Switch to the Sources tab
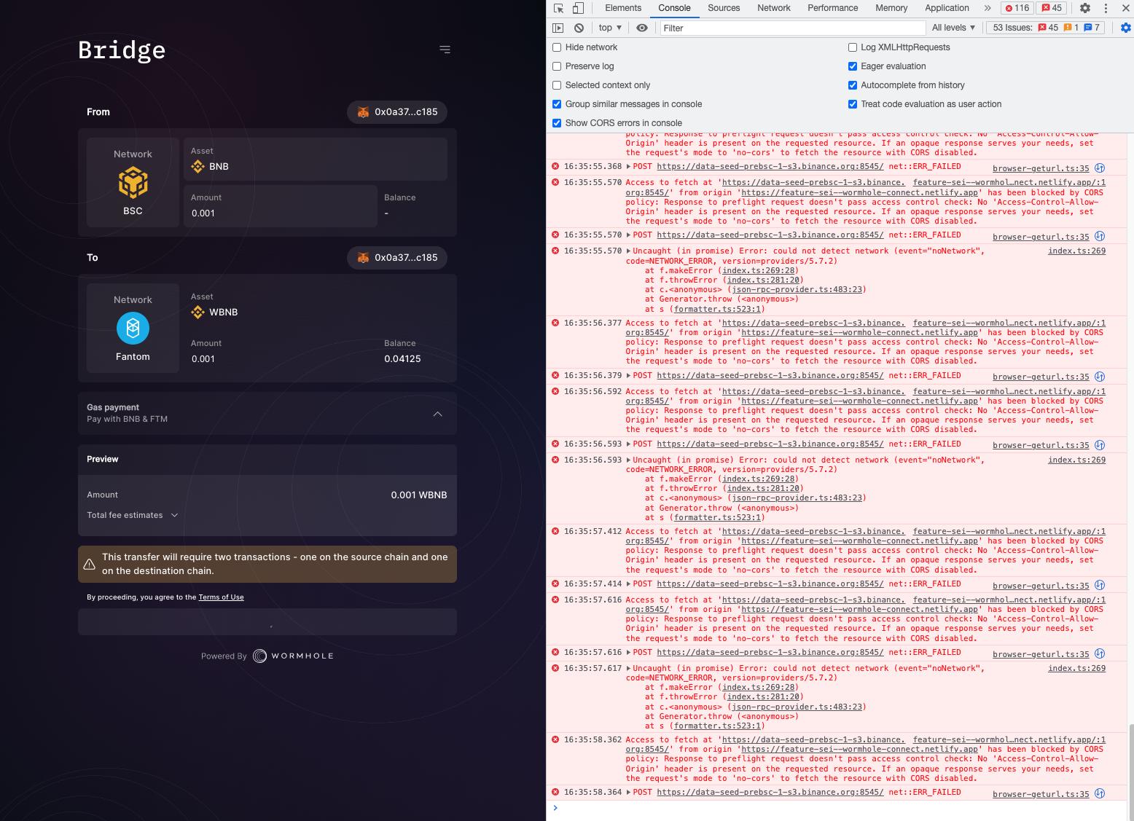The height and width of the screenshot is (821, 1134). (724, 8)
